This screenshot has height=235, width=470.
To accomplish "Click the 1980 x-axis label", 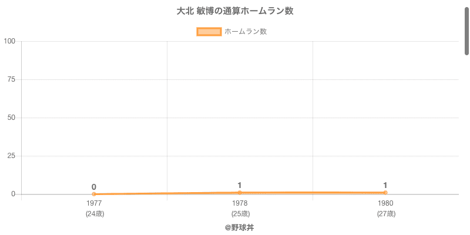I will (x=385, y=203).
